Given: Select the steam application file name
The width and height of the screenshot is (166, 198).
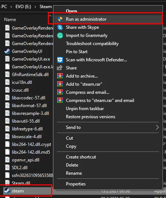Looking at the screenshot, I should [18, 191].
